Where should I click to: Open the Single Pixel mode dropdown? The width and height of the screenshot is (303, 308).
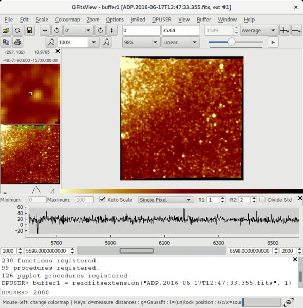coord(166,200)
